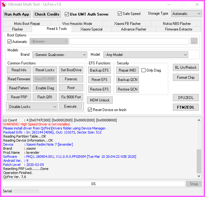Open the Storage Type dropdown

(x=186, y=14)
